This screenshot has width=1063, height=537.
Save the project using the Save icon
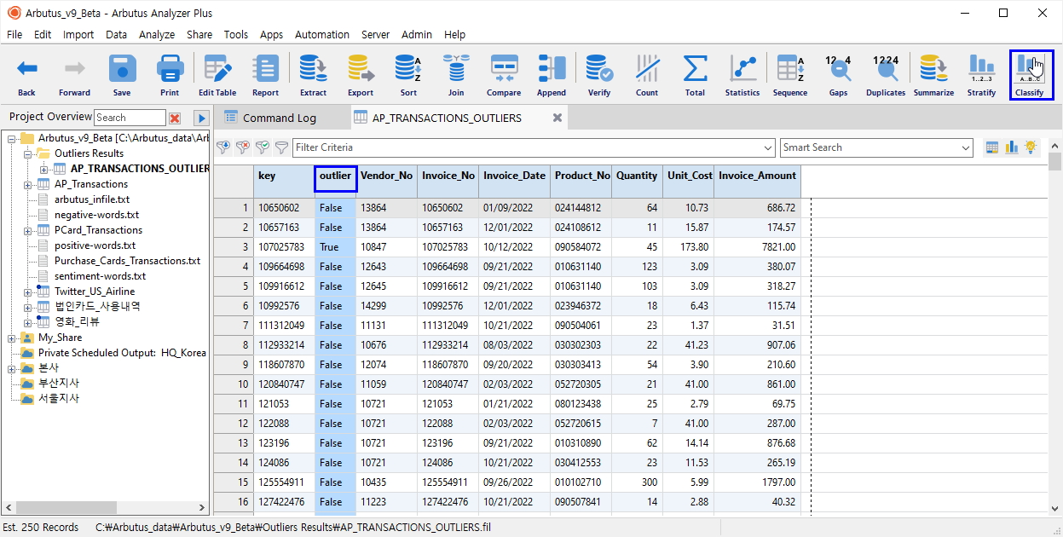[122, 75]
